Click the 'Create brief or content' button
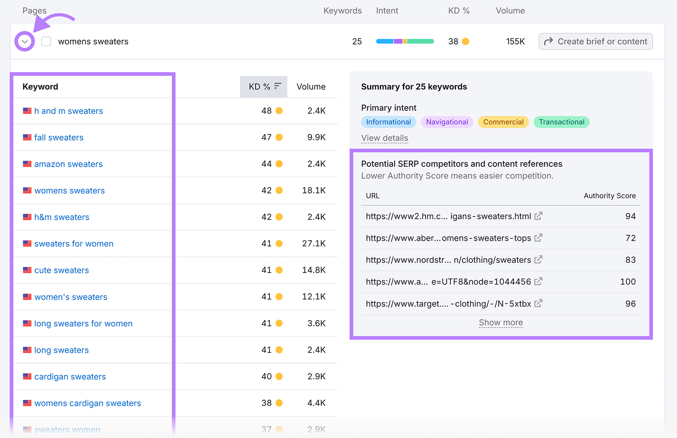677x438 pixels. [x=595, y=41]
